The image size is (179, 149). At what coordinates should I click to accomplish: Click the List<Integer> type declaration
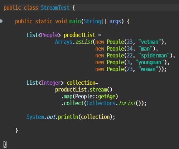point(45,83)
